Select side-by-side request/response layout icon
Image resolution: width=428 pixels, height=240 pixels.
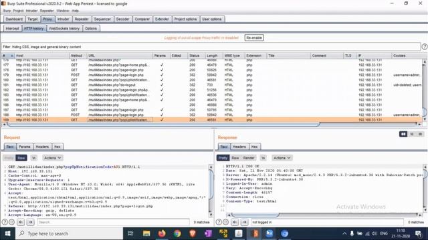(x=403, y=134)
